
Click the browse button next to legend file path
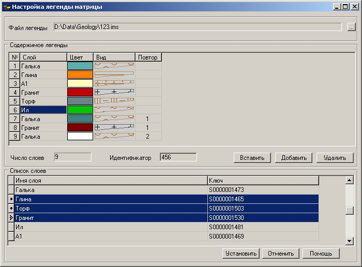tap(352, 27)
